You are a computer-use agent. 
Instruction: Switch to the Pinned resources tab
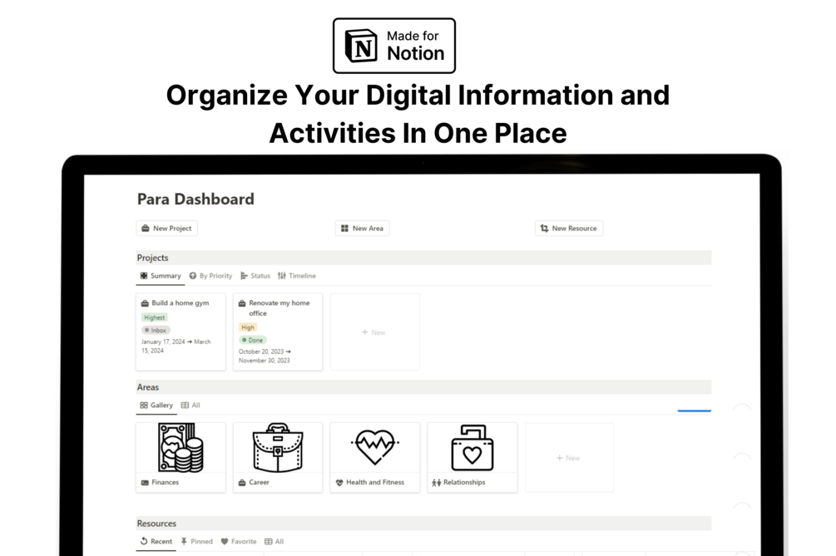[x=196, y=542]
